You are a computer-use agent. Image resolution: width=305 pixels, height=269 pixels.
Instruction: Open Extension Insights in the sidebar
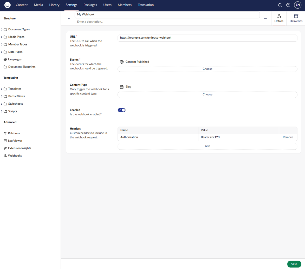point(20,148)
